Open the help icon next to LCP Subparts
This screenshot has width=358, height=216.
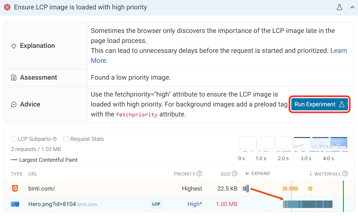click(54, 139)
